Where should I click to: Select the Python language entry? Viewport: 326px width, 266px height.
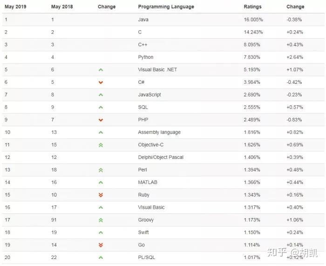pyautogui.click(x=145, y=57)
